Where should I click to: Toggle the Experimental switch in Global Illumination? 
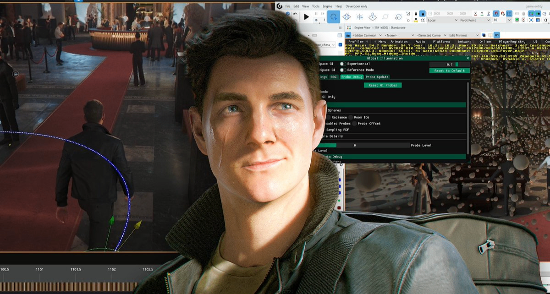coord(343,64)
